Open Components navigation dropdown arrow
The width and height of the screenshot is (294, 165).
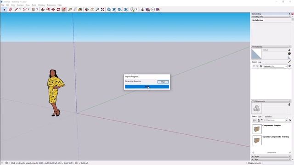tap(261, 120)
